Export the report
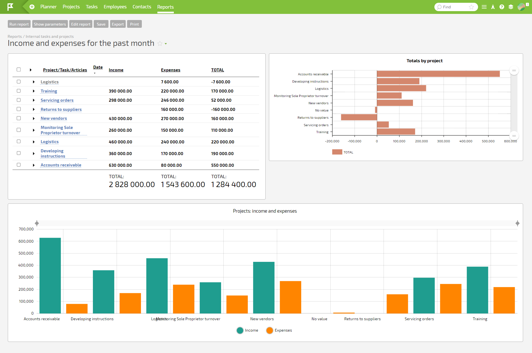The image size is (532, 353). [118, 24]
